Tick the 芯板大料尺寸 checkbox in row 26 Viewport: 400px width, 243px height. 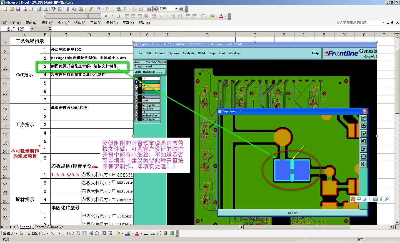[x=113, y=199]
